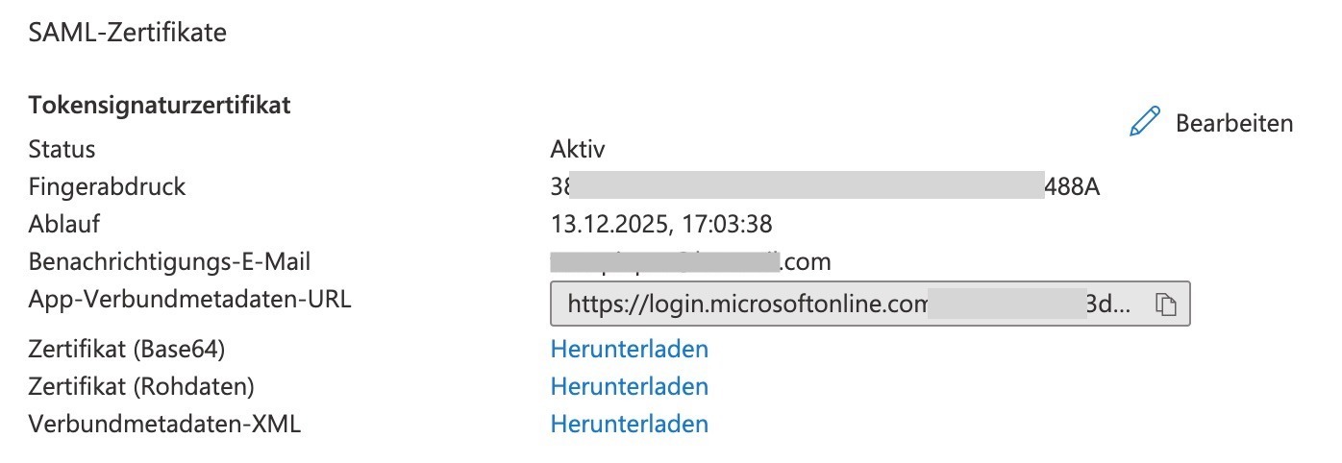The width and height of the screenshot is (1342, 463).
Task: Copy the App-Verbundmetadaten-URL with the clipboard icon
Action: pos(1166,305)
